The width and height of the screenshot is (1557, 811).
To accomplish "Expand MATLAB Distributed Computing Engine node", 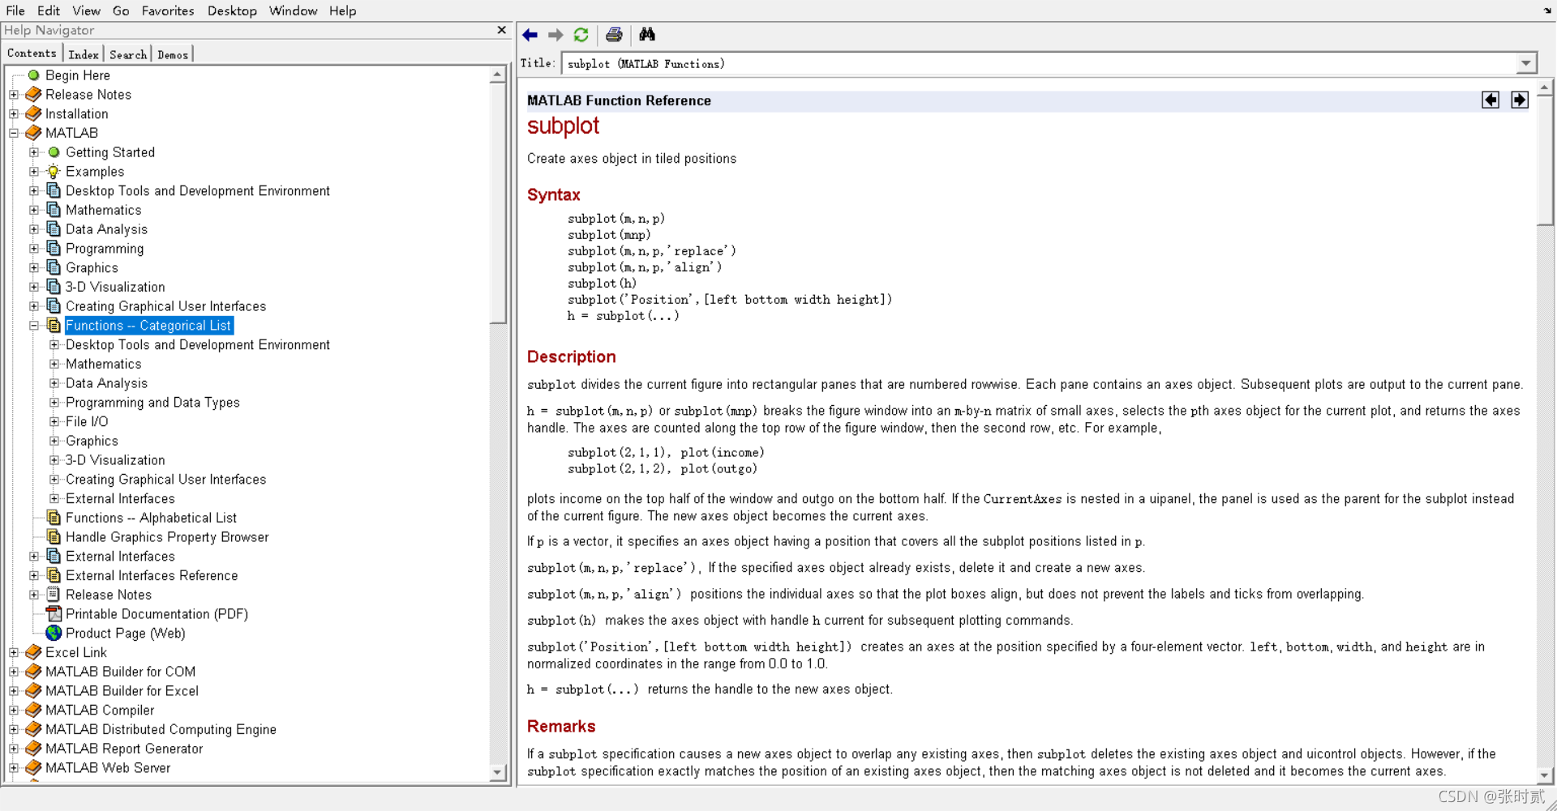I will (14, 729).
